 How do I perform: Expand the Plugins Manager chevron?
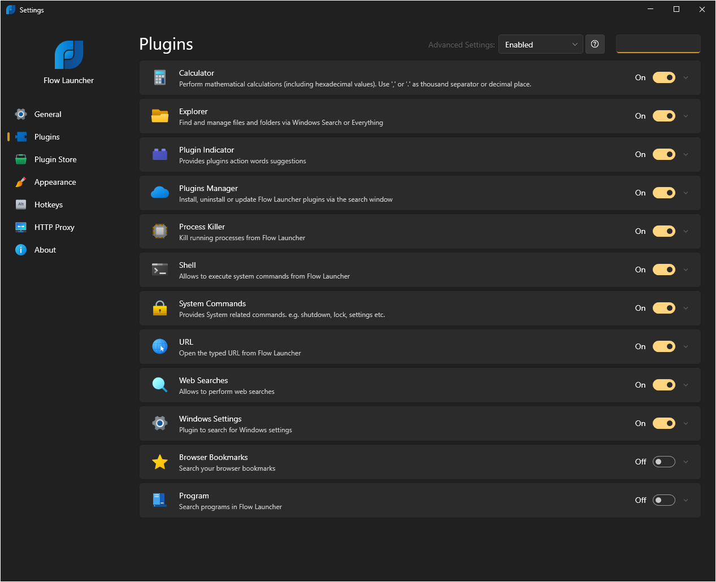click(x=686, y=193)
